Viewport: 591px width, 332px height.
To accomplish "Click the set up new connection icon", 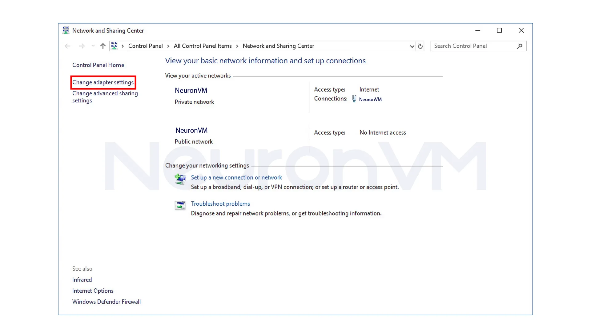I will click(180, 179).
